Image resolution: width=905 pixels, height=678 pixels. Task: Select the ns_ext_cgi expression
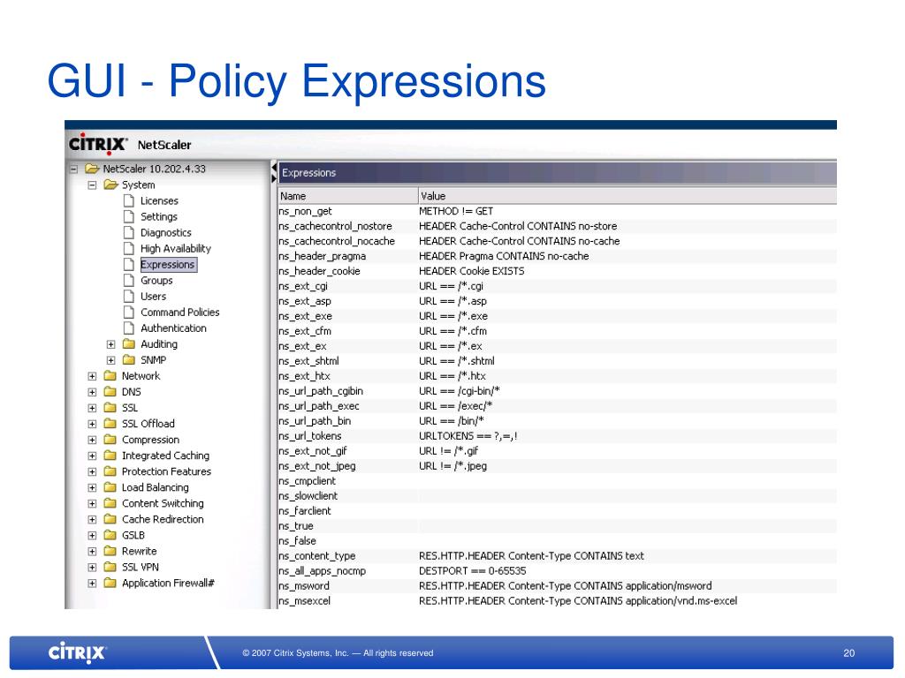pos(557,287)
